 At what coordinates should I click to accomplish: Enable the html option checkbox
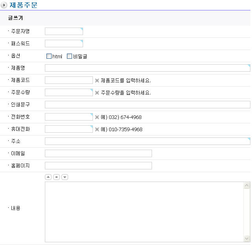(49, 56)
